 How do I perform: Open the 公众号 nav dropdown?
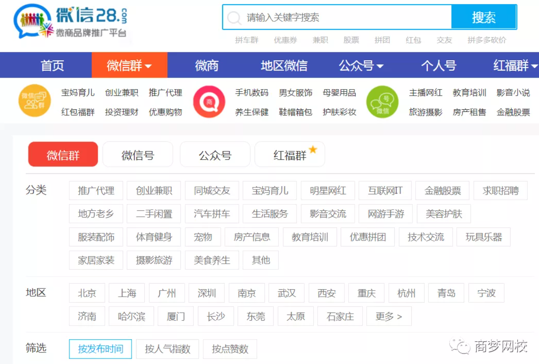pos(361,65)
